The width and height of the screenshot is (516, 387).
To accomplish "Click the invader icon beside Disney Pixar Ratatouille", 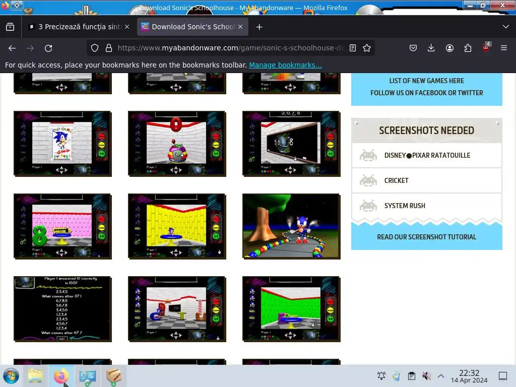I will point(368,155).
